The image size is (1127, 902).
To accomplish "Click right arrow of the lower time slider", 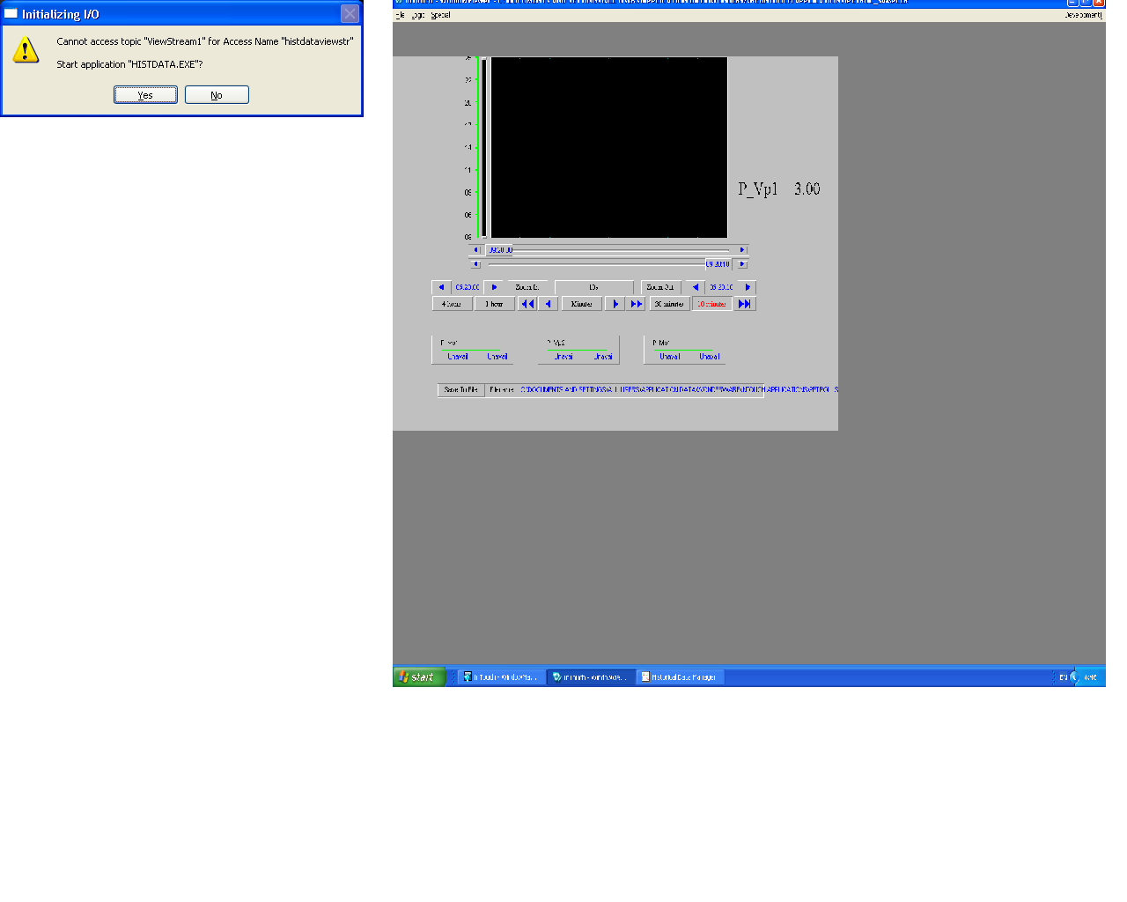I will point(742,264).
